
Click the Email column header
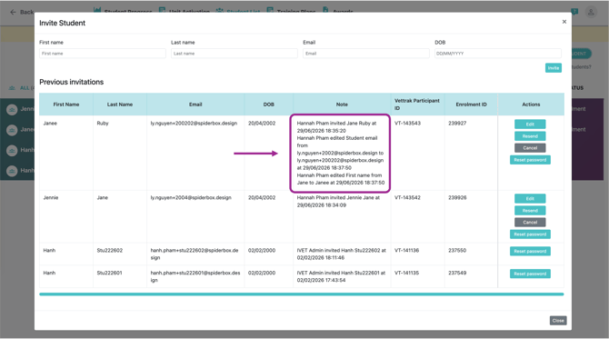tap(195, 105)
